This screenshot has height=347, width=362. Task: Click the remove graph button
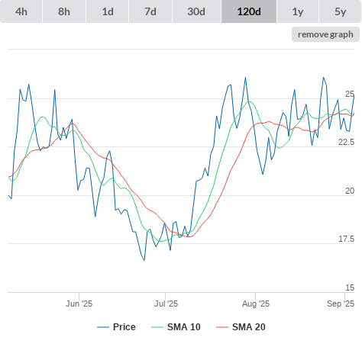[x=325, y=34]
